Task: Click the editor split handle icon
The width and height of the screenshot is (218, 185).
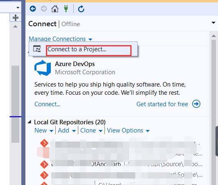Action: point(16,18)
